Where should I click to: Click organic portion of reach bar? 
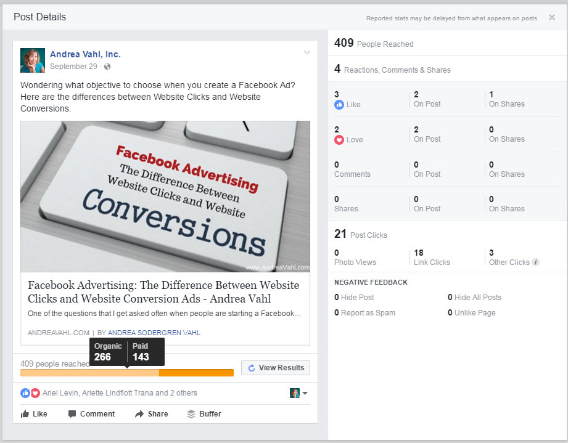(89, 373)
